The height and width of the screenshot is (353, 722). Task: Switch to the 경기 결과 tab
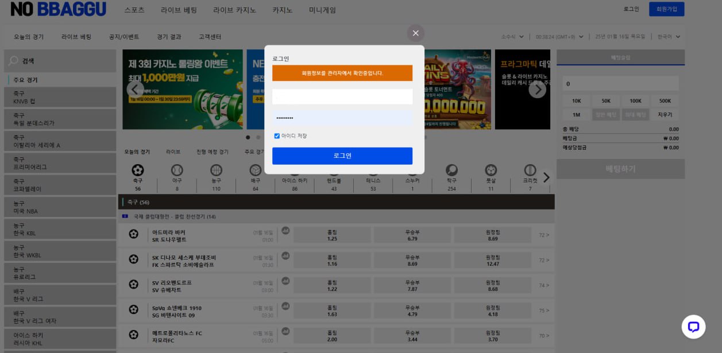point(169,37)
